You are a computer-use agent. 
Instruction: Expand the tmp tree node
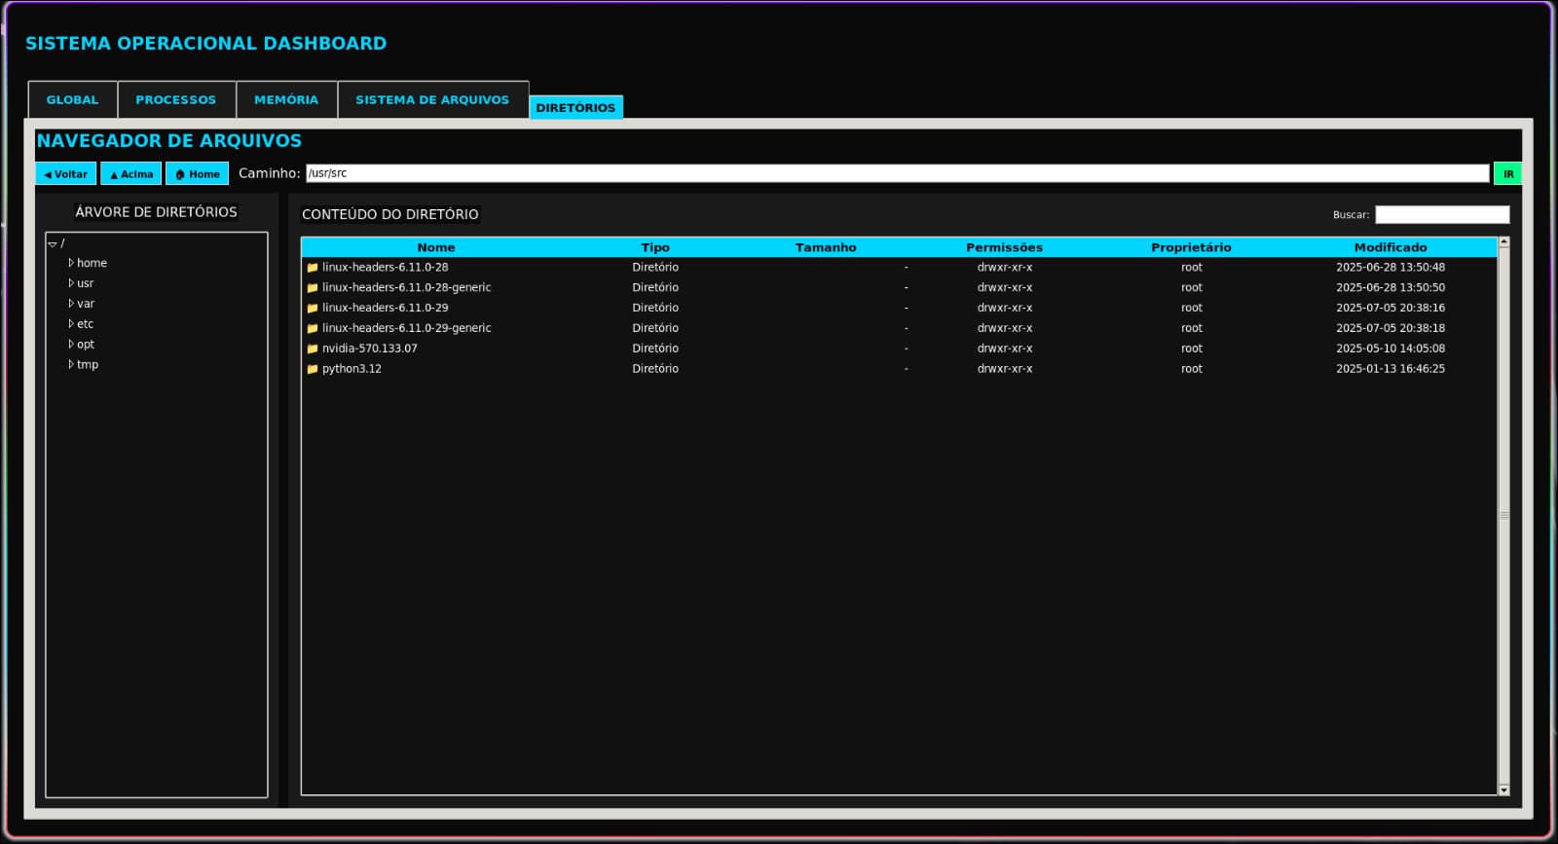[x=71, y=365]
